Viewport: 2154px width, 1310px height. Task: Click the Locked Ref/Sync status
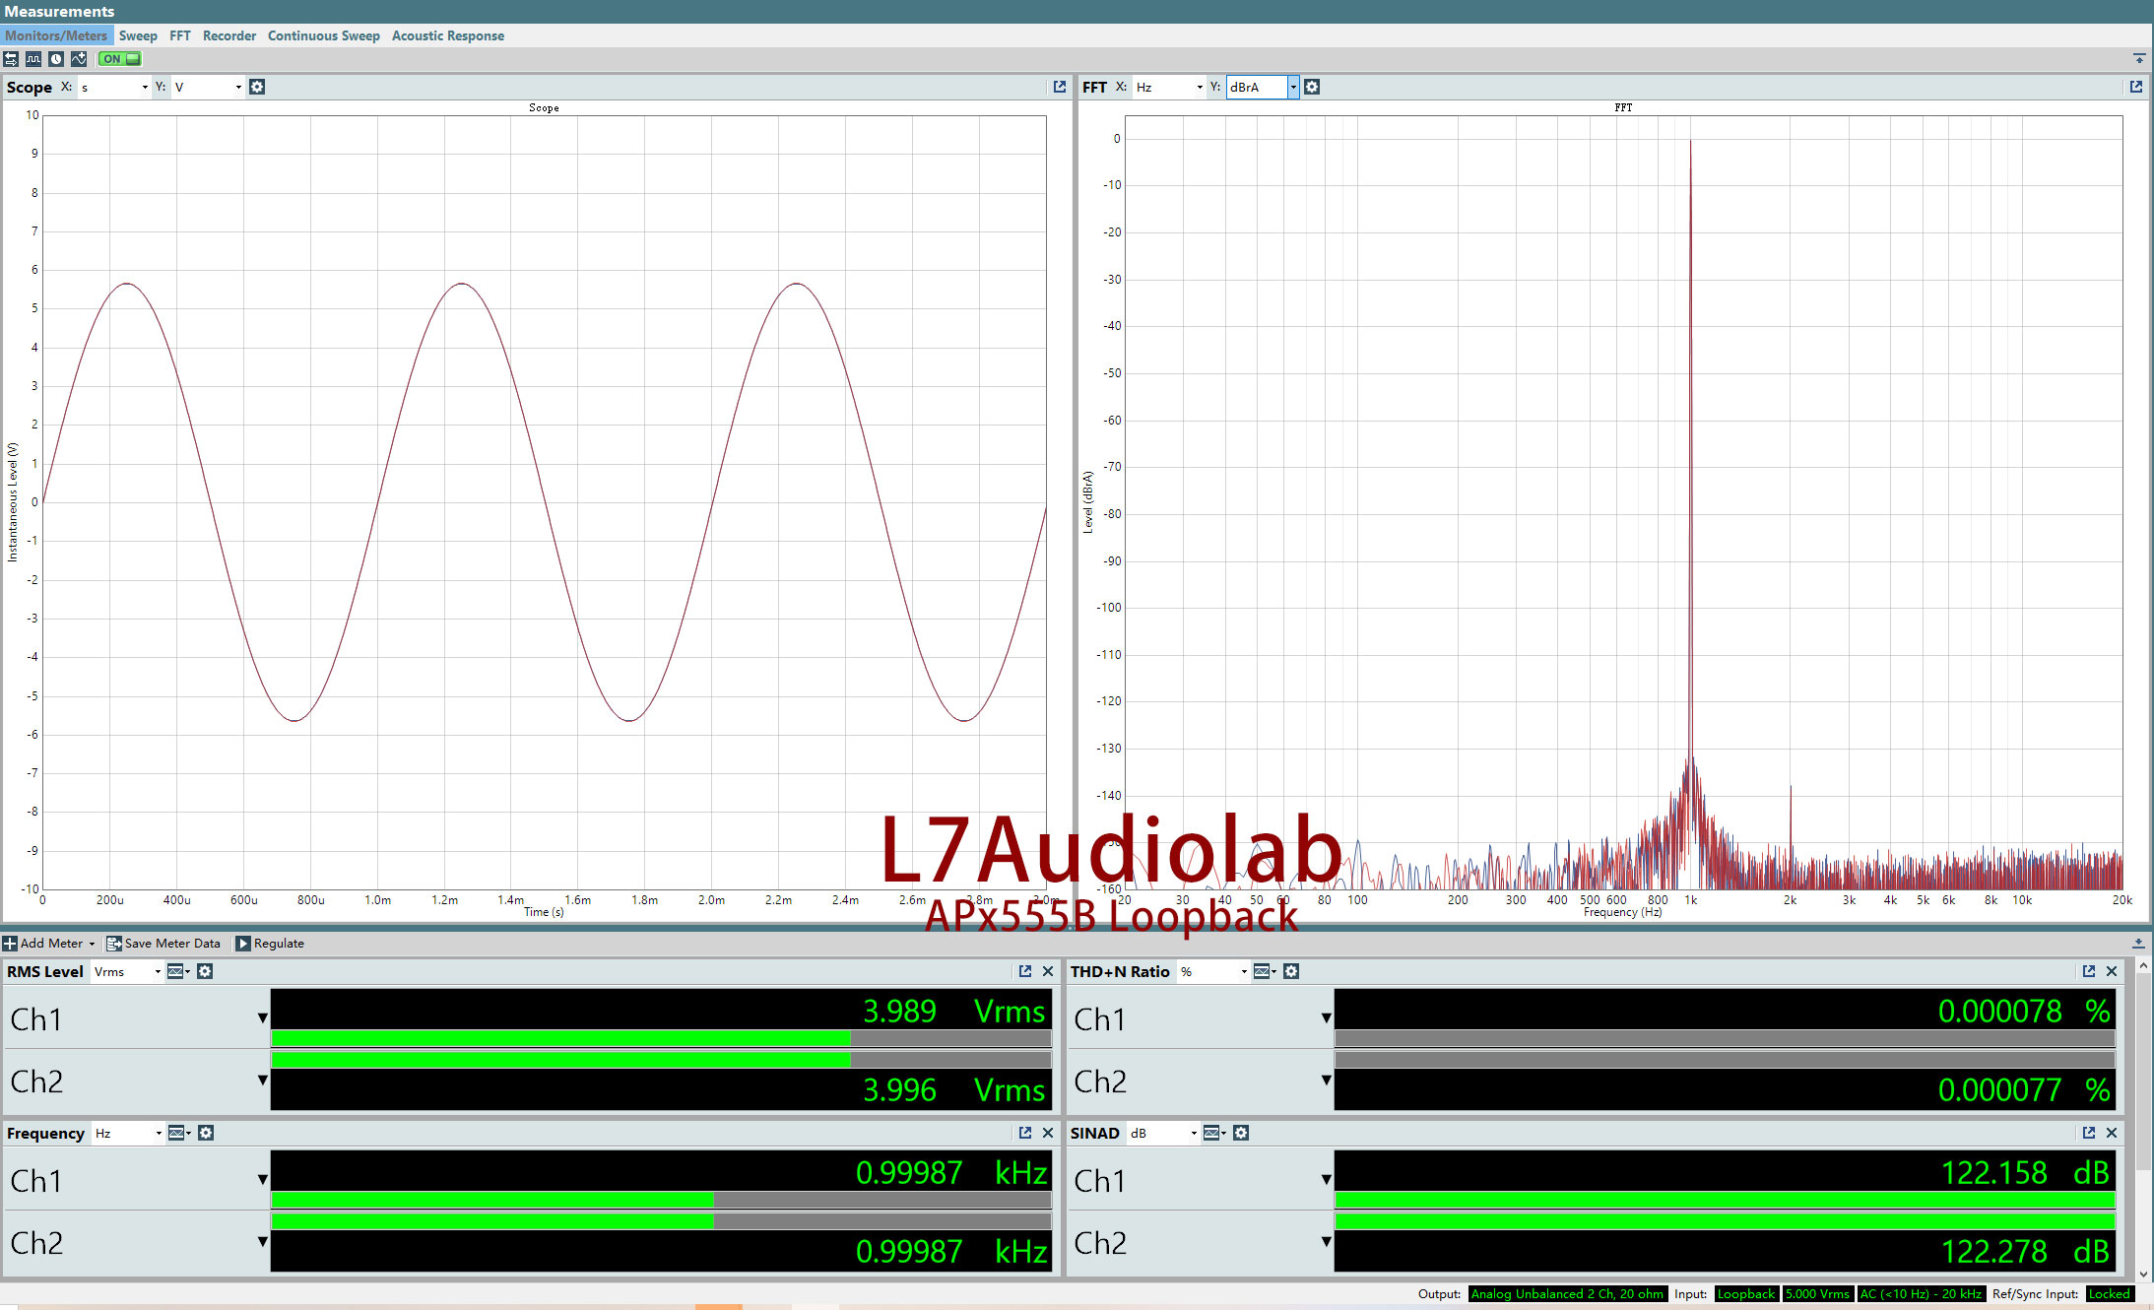tap(2110, 1294)
